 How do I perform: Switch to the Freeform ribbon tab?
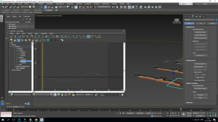16,10
